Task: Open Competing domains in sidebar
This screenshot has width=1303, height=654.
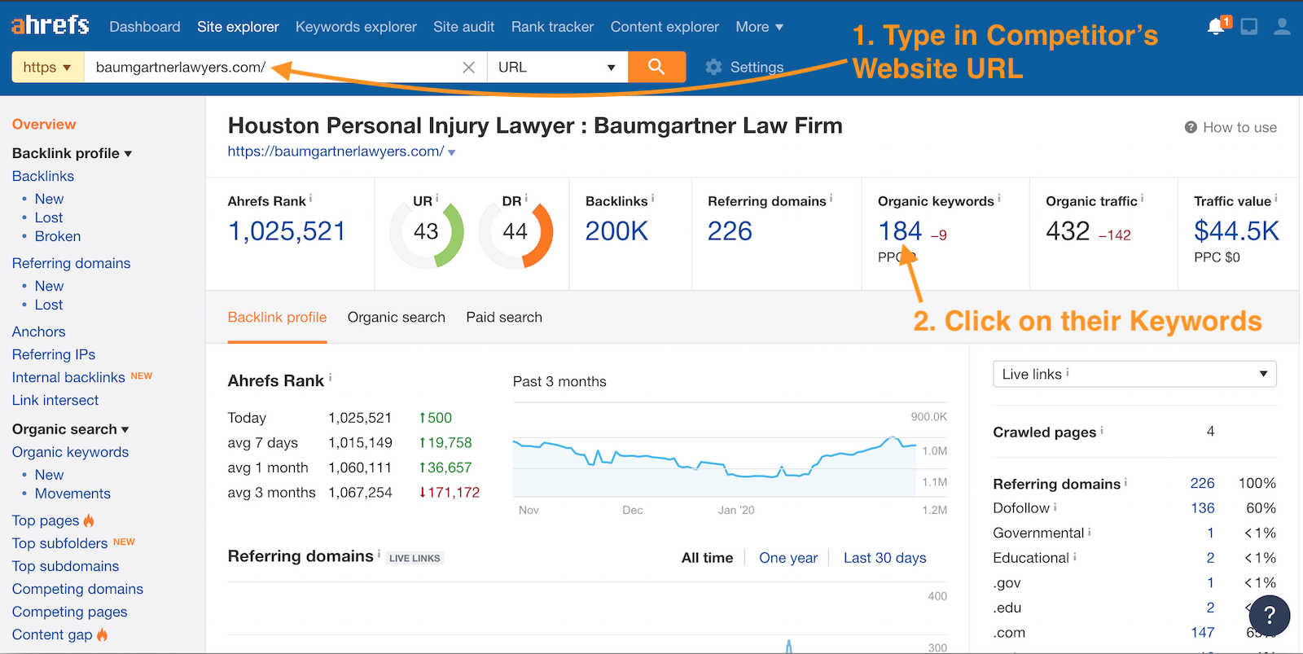Action: pyautogui.click(x=77, y=589)
